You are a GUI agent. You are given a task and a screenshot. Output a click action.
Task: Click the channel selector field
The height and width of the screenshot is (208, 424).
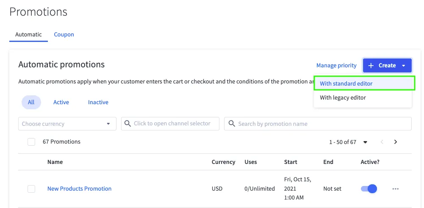[x=170, y=124]
